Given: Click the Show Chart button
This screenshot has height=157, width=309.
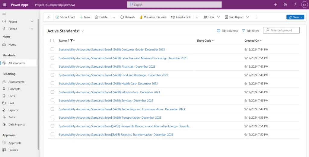Looking at the screenshot, I should click(65, 17).
